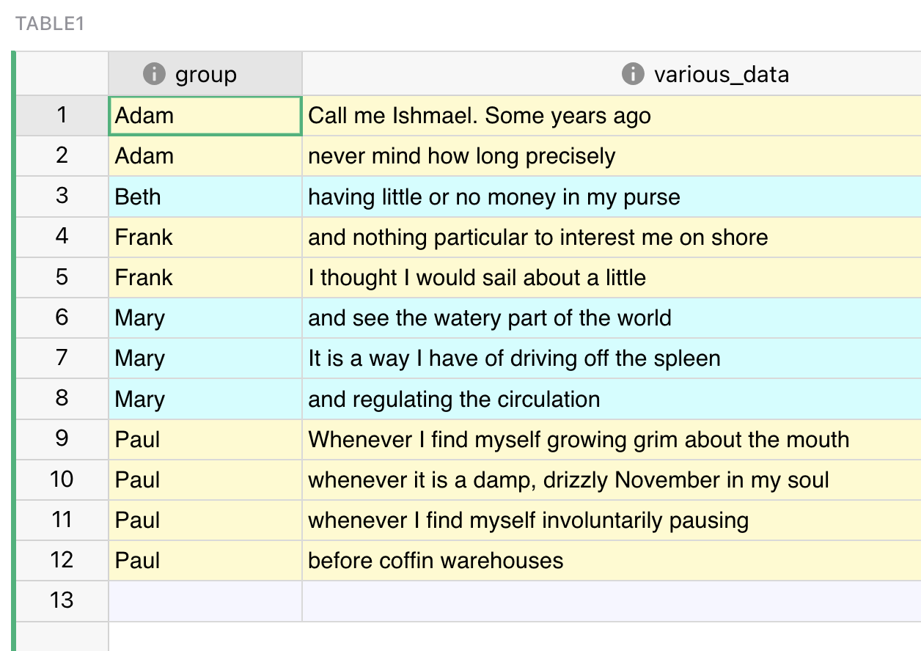Select row number 7
Image resolution: width=921 pixels, height=651 pixels.
coord(60,358)
